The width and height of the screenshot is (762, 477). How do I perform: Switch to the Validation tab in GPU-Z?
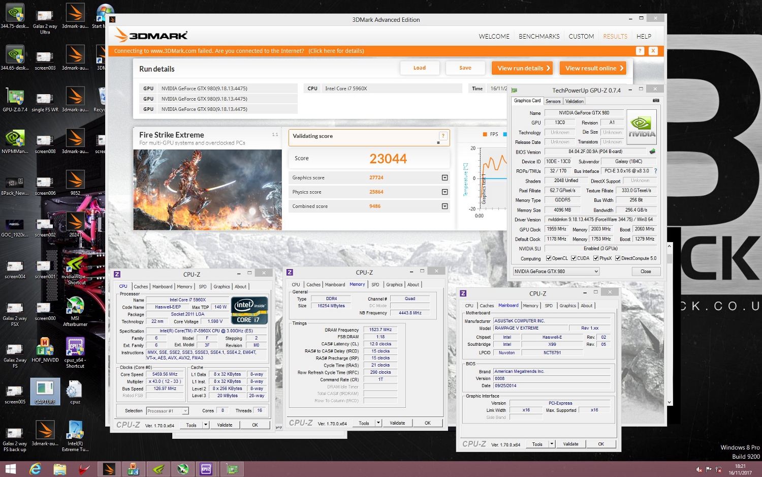coord(575,101)
